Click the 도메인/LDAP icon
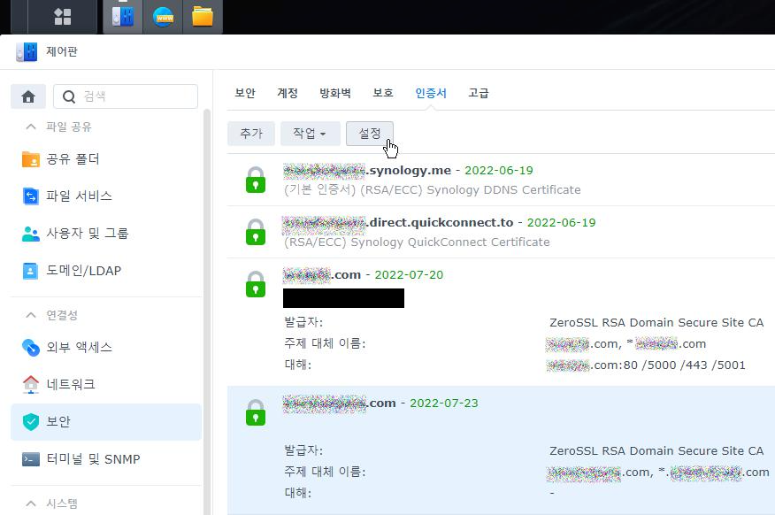775x515 pixels. point(31,271)
